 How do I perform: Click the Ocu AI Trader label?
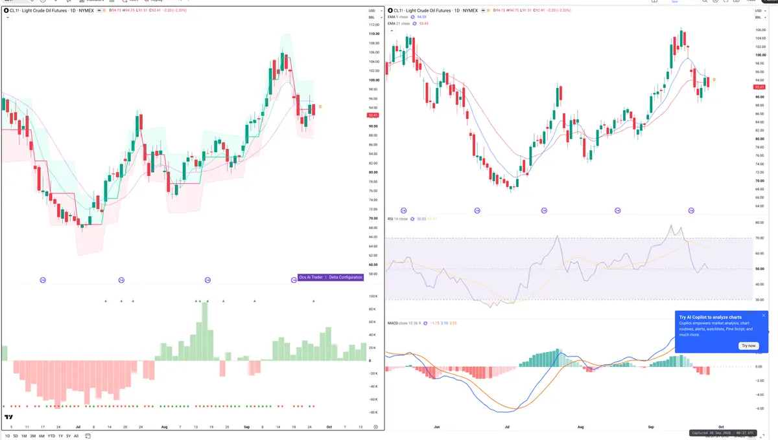point(311,277)
